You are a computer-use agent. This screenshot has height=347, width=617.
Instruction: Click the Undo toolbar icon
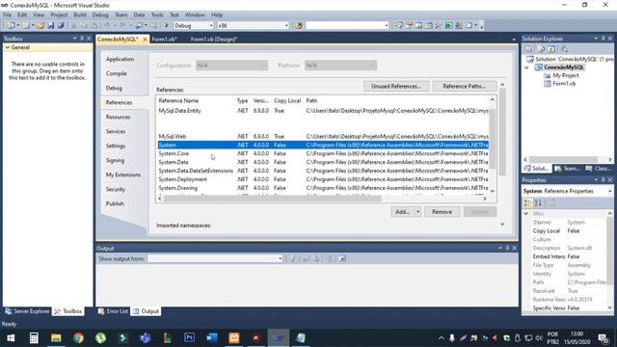107,26
